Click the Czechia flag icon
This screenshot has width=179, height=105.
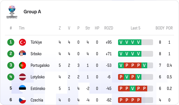22,100
